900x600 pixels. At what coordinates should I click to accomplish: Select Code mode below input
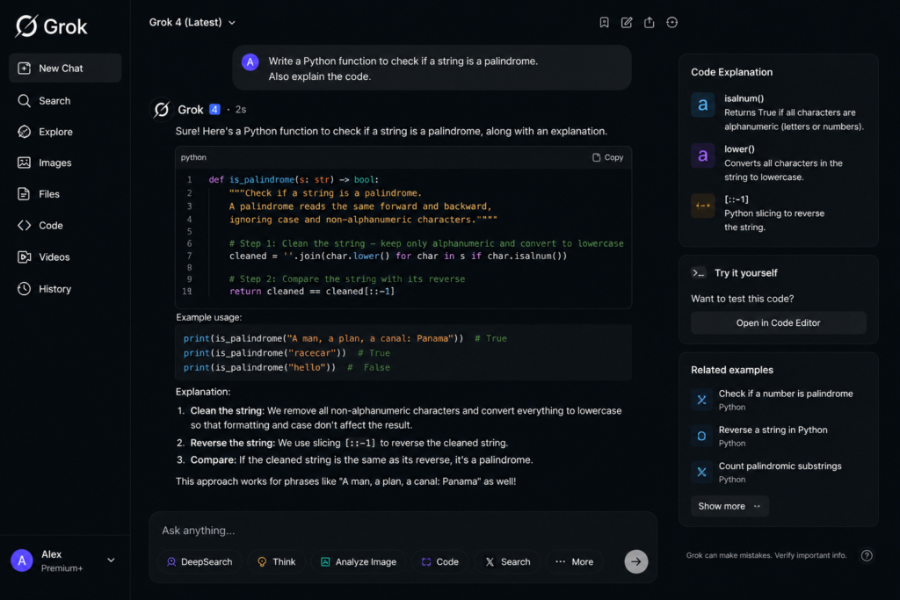[x=439, y=561]
